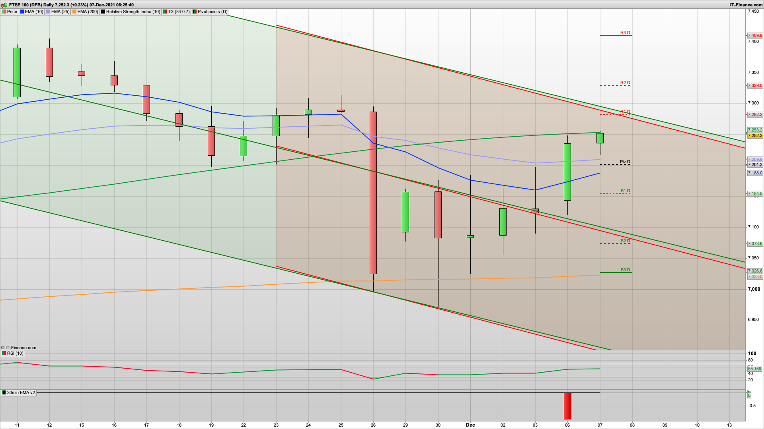Click the © IT-Finance.com copyright text

[x=19, y=348]
